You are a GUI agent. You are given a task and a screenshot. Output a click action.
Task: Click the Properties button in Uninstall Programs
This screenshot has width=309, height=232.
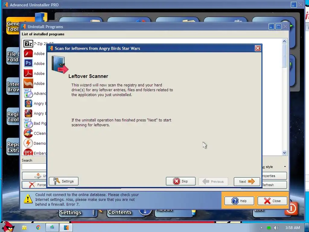pyautogui.click(x=274, y=176)
